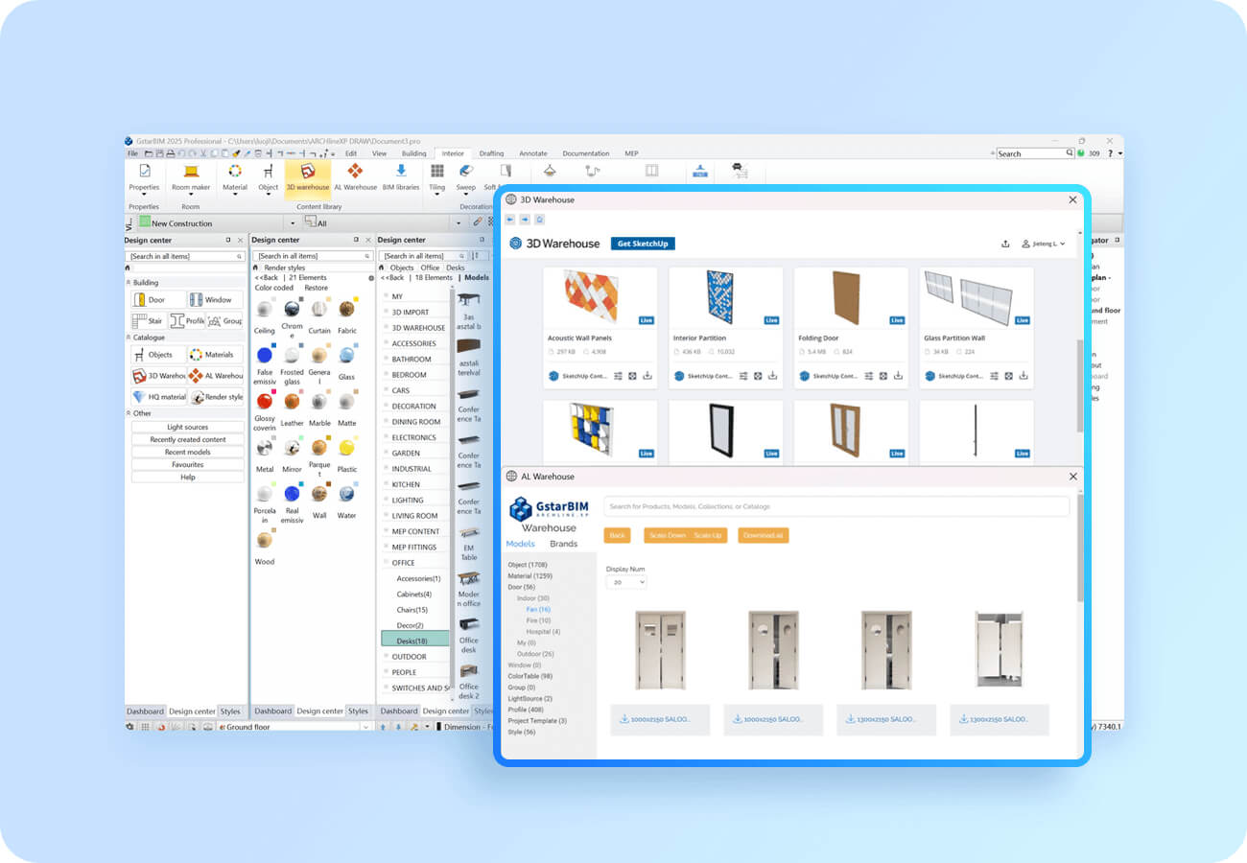Open the Display Num dropdown

click(626, 582)
